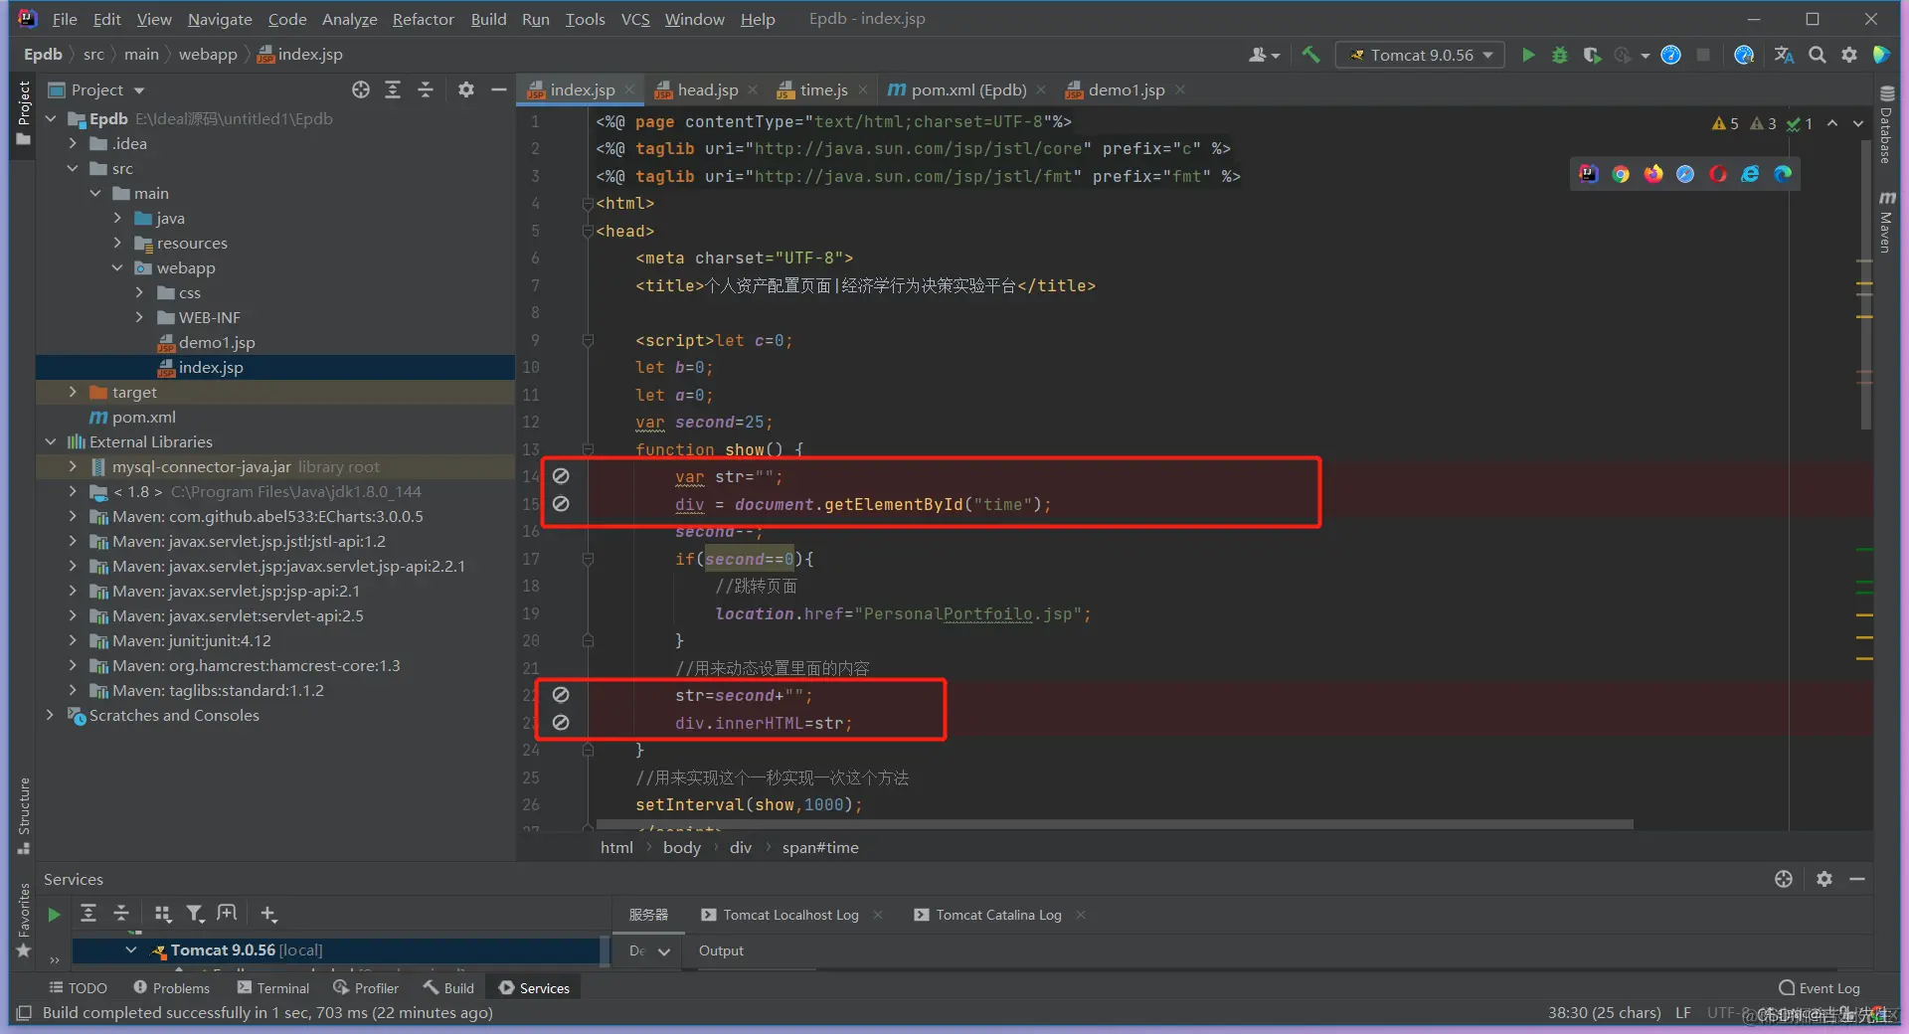Toggle the breakpoint at div.innerHTML=str line

(561, 723)
